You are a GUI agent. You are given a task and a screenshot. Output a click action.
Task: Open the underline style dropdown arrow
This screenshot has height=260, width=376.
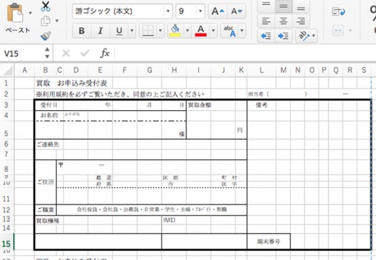[x=132, y=31]
